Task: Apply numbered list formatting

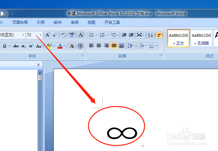Action: [102, 35]
